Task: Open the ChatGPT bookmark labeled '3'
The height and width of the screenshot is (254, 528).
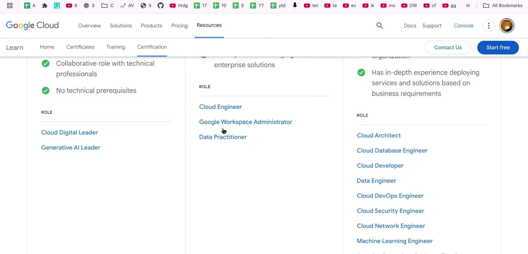Action: pyautogui.click(x=89, y=5)
